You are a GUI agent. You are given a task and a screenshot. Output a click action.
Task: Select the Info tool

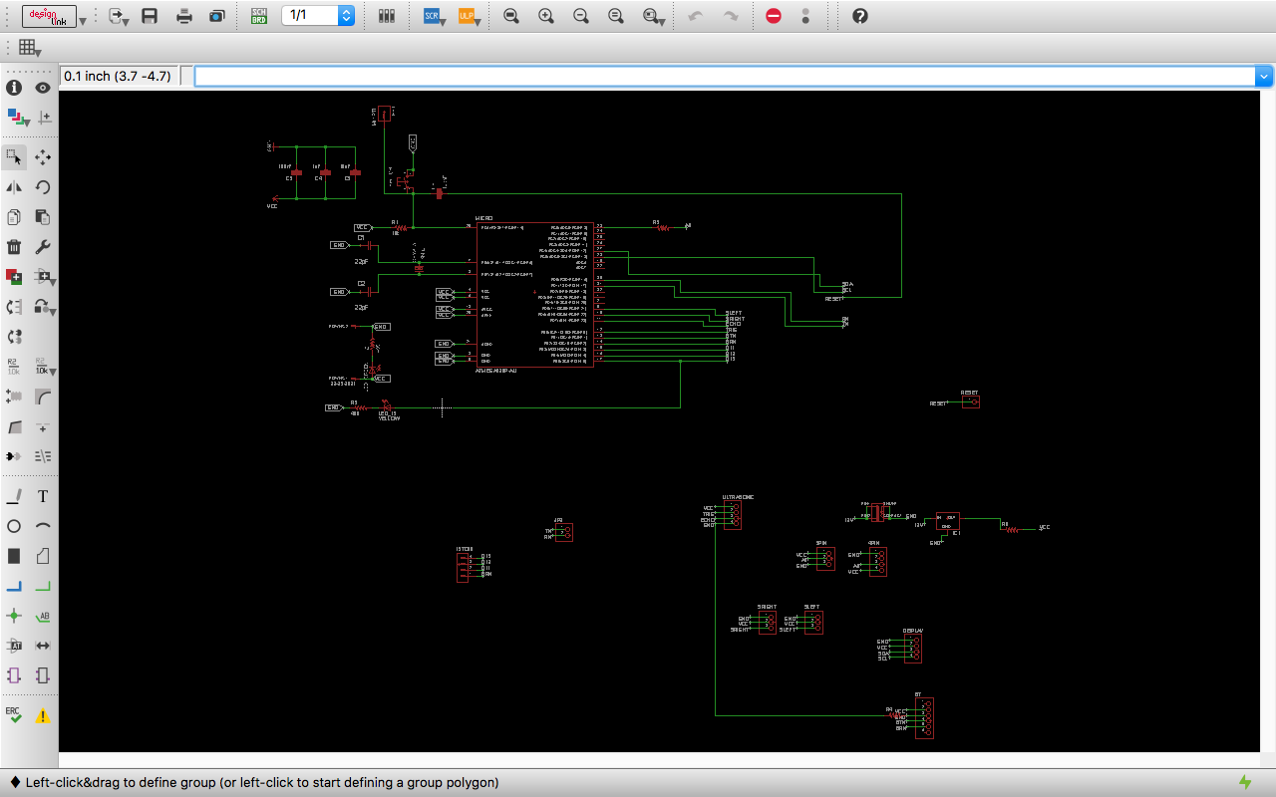pyautogui.click(x=14, y=88)
